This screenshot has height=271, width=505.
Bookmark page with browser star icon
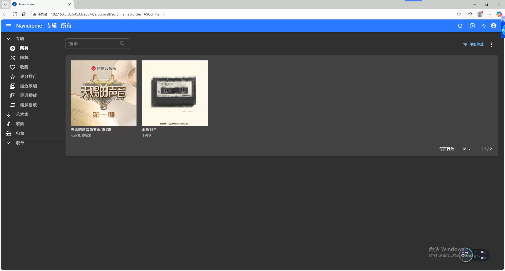(459, 14)
